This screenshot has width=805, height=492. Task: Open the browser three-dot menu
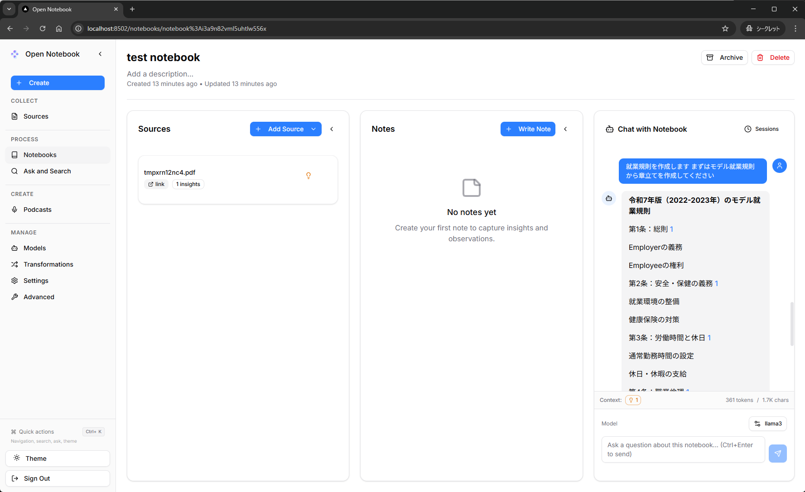[795, 29]
